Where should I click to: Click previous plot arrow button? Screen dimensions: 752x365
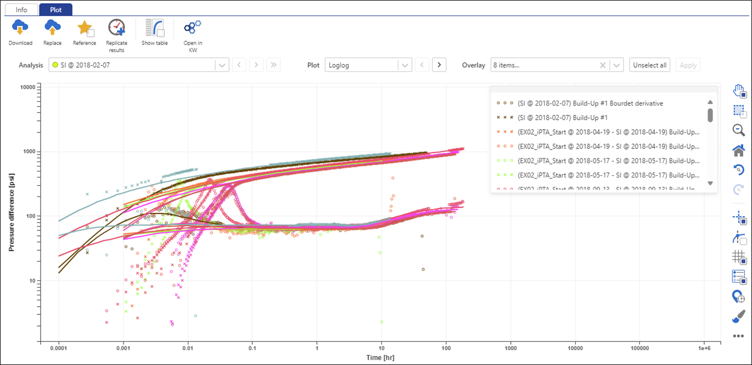[421, 65]
